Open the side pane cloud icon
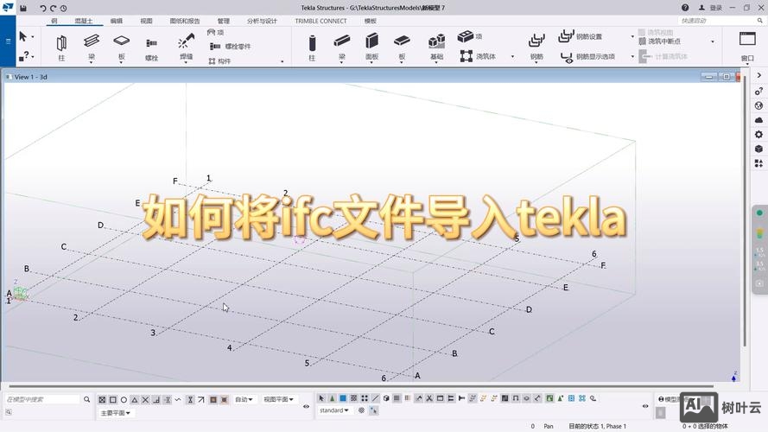The image size is (768, 432). pos(759,120)
